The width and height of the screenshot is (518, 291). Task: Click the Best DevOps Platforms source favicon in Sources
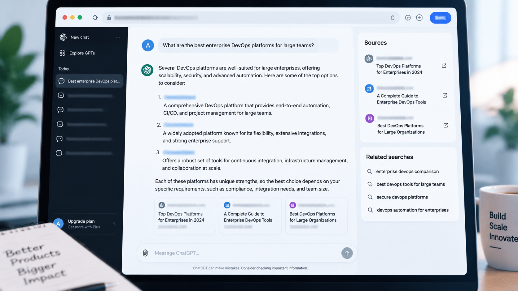[370, 118]
